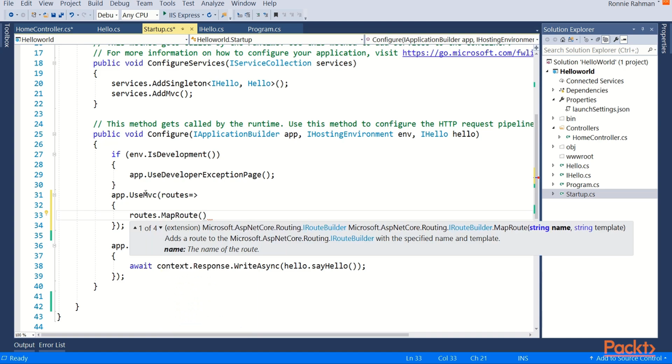Open the zoom level 100% dropdown

click(x=25, y=335)
